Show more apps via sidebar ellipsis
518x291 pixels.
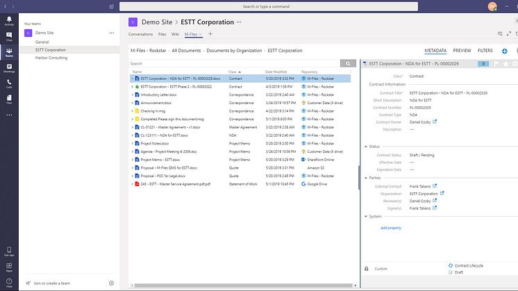coord(9,115)
